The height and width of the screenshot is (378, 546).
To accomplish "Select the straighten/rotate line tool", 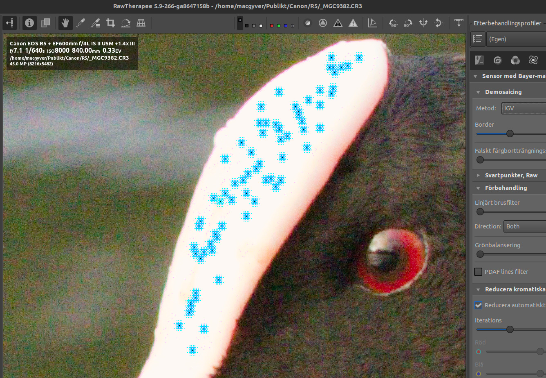I will coord(126,23).
